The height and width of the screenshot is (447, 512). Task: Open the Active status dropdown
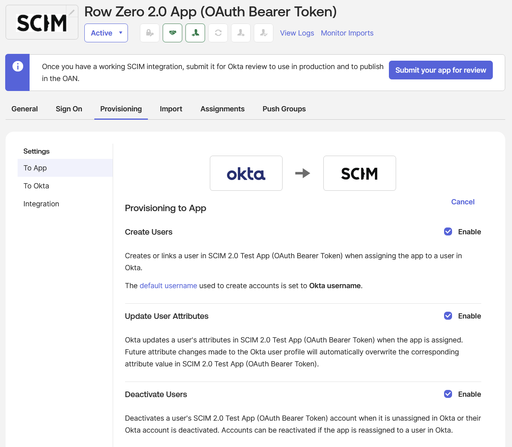[x=106, y=33]
